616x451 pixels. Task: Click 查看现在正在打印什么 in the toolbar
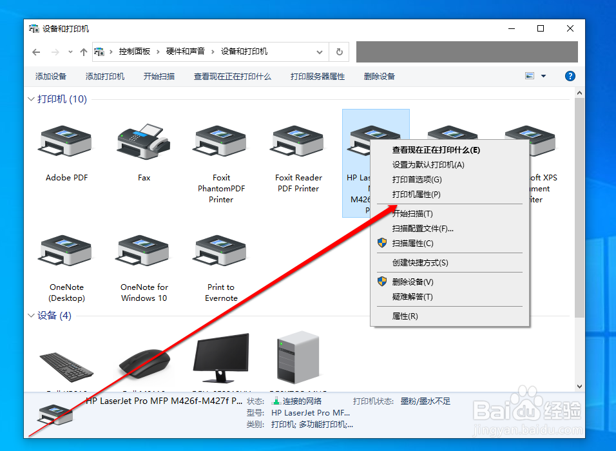(x=233, y=77)
